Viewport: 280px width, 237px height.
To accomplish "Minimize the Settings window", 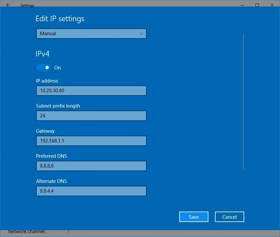I will point(242,5).
